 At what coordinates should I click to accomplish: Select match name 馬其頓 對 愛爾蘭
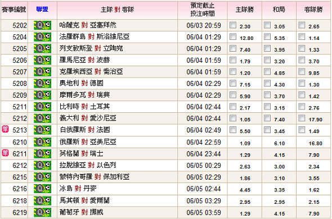point(84,200)
